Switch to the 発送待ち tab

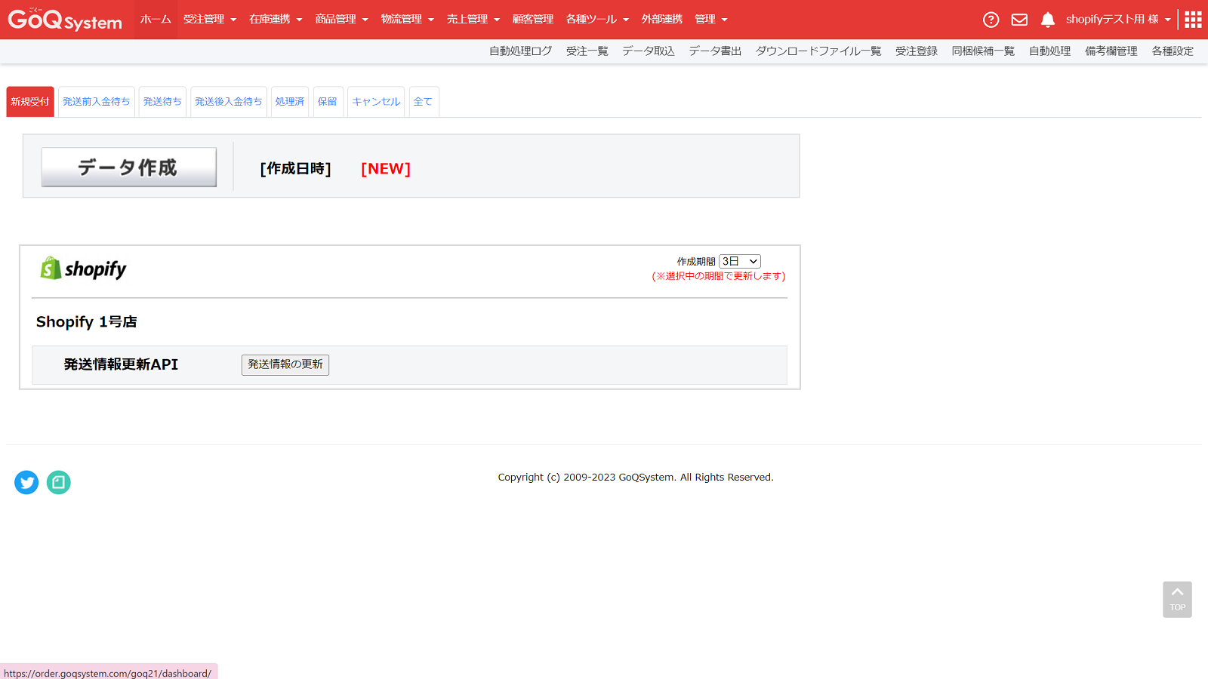162,102
